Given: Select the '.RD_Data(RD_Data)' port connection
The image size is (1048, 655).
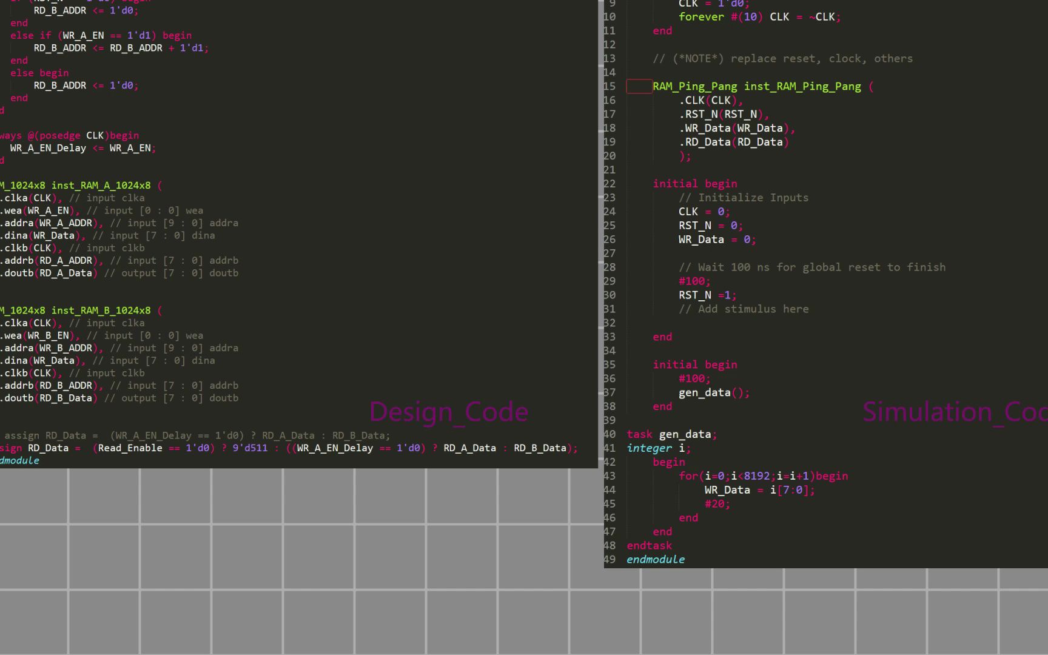Looking at the screenshot, I should point(734,143).
